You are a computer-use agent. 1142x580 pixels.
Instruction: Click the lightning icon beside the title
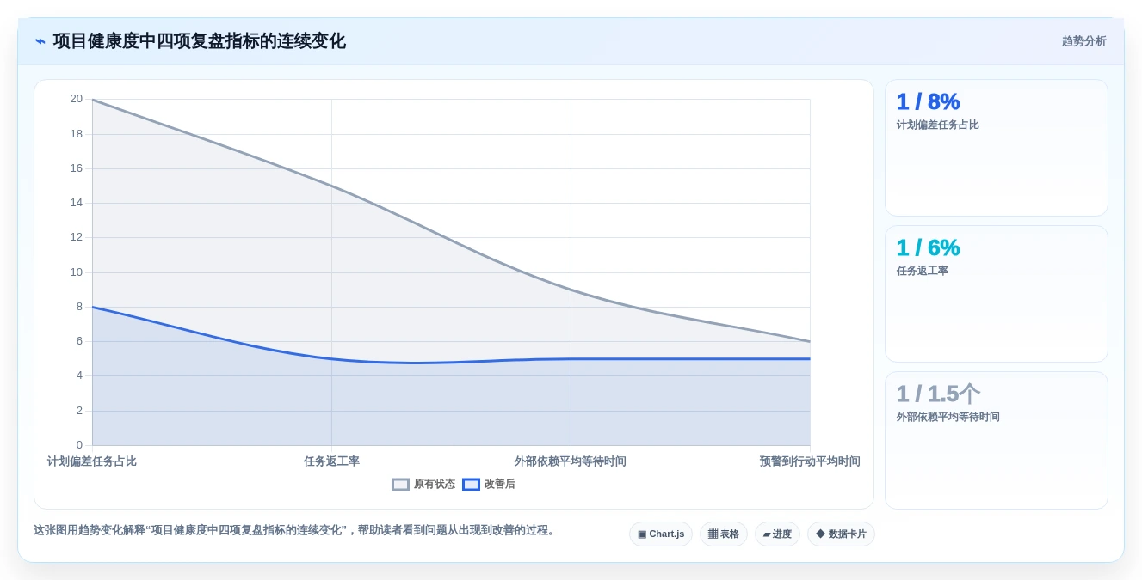pyautogui.click(x=40, y=41)
